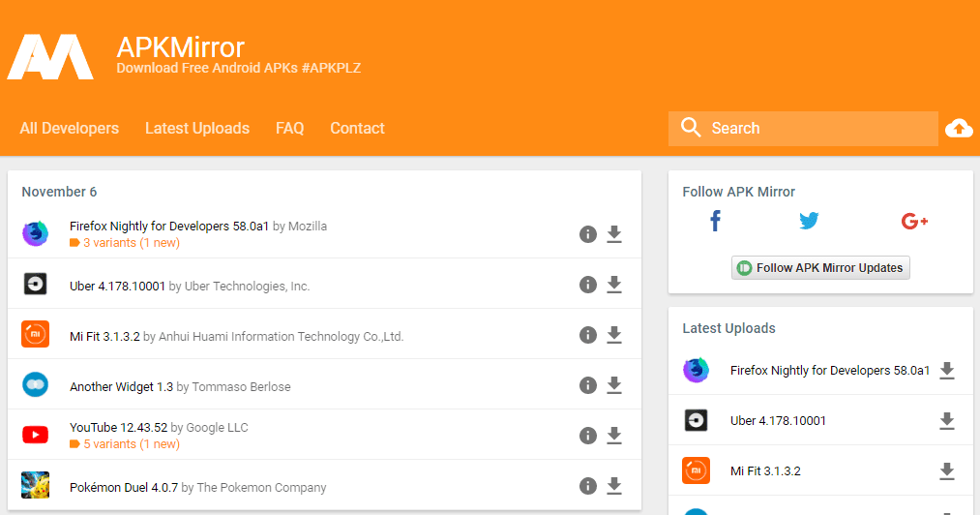The image size is (980, 515).
Task: Open developer Anhui Huami Information Technology link
Action: pyautogui.click(x=282, y=337)
